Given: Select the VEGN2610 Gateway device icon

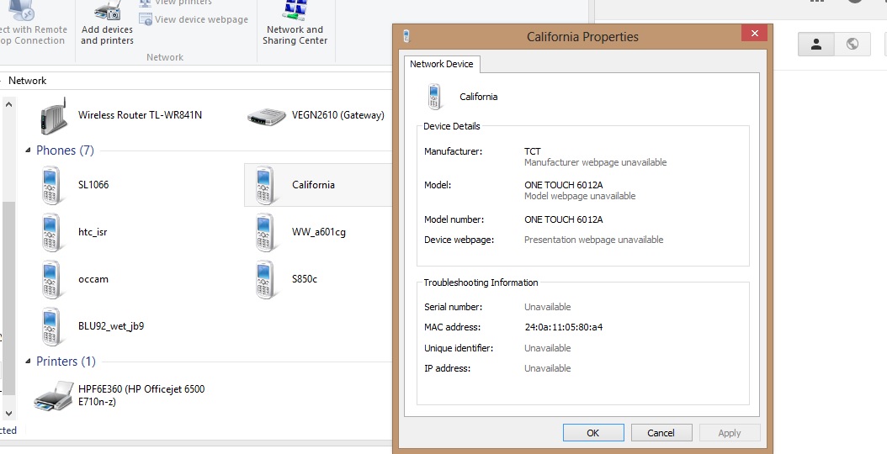Looking at the screenshot, I should pos(267,116).
